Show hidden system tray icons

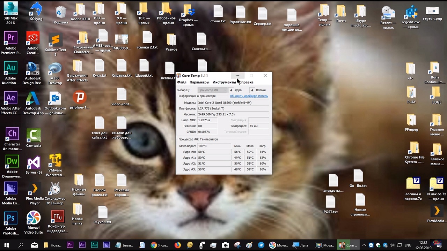pyautogui.click(x=364, y=245)
